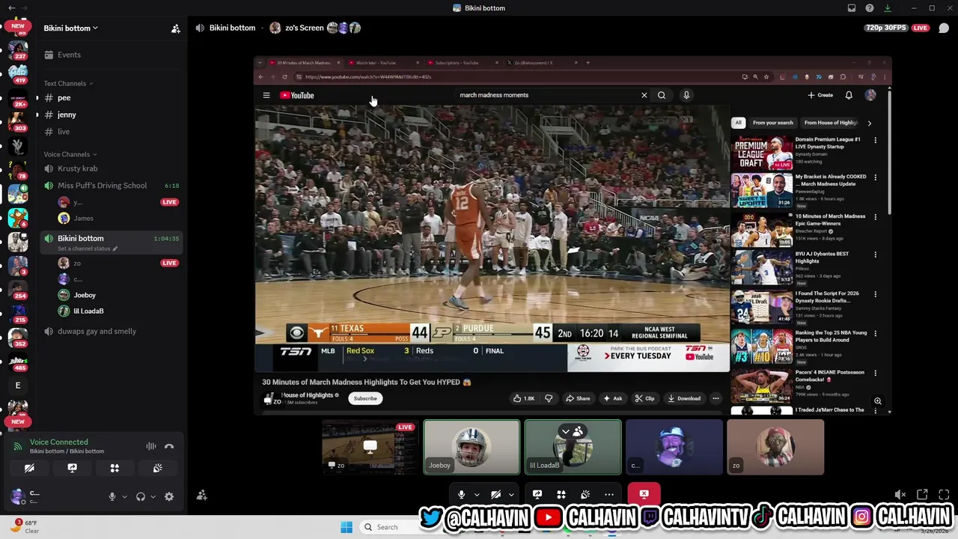Screen dimensions: 958x539
Task: Click the YouTube hamburger menu in stream
Action: [266, 95]
